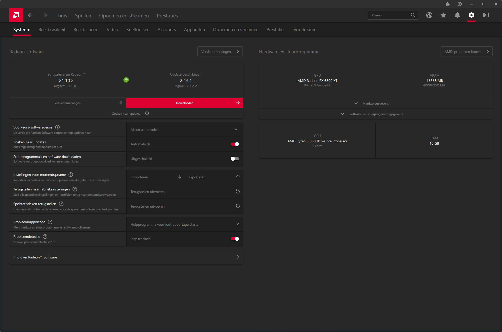
Task: Click the refresh icon next to Zoeken naar updates
Action: (147, 114)
